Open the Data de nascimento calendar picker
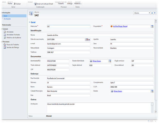 [x=88, y=39]
